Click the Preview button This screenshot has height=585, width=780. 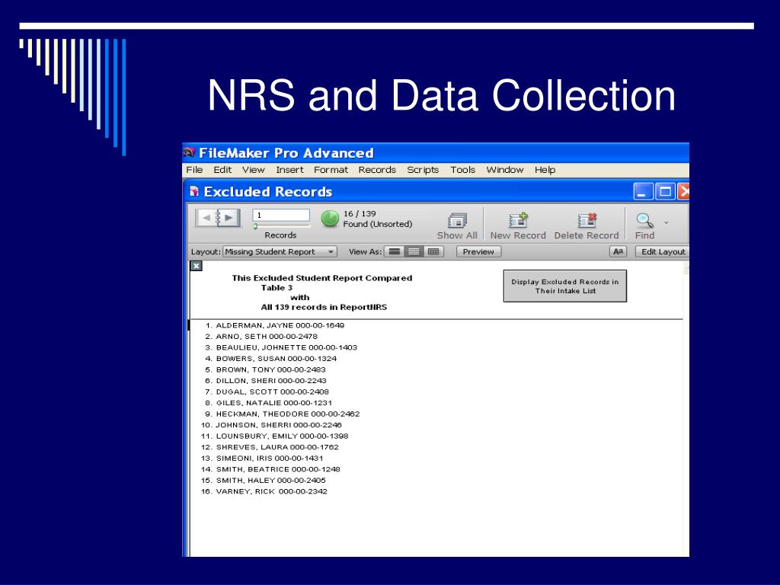[x=478, y=251]
